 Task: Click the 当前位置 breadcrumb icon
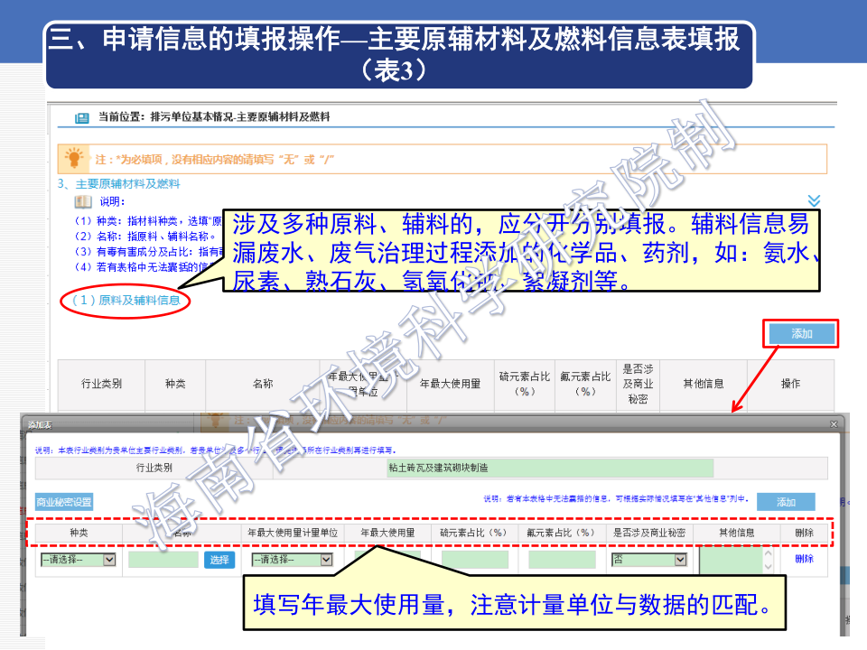(82, 117)
